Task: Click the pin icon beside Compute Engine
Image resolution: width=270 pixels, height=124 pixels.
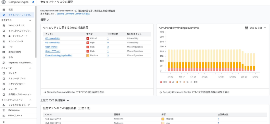Action: 33,2
